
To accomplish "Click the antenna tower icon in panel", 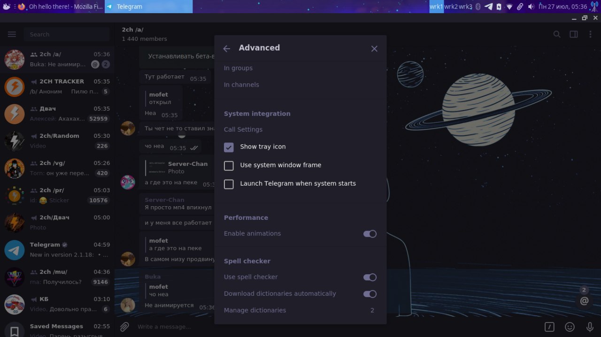I will pyautogui.click(x=594, y=7).
